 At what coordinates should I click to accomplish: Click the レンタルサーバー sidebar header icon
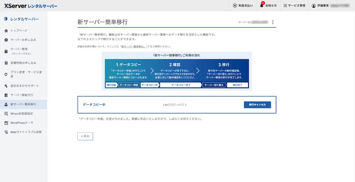pyautogui.click(x=6, y=19)
